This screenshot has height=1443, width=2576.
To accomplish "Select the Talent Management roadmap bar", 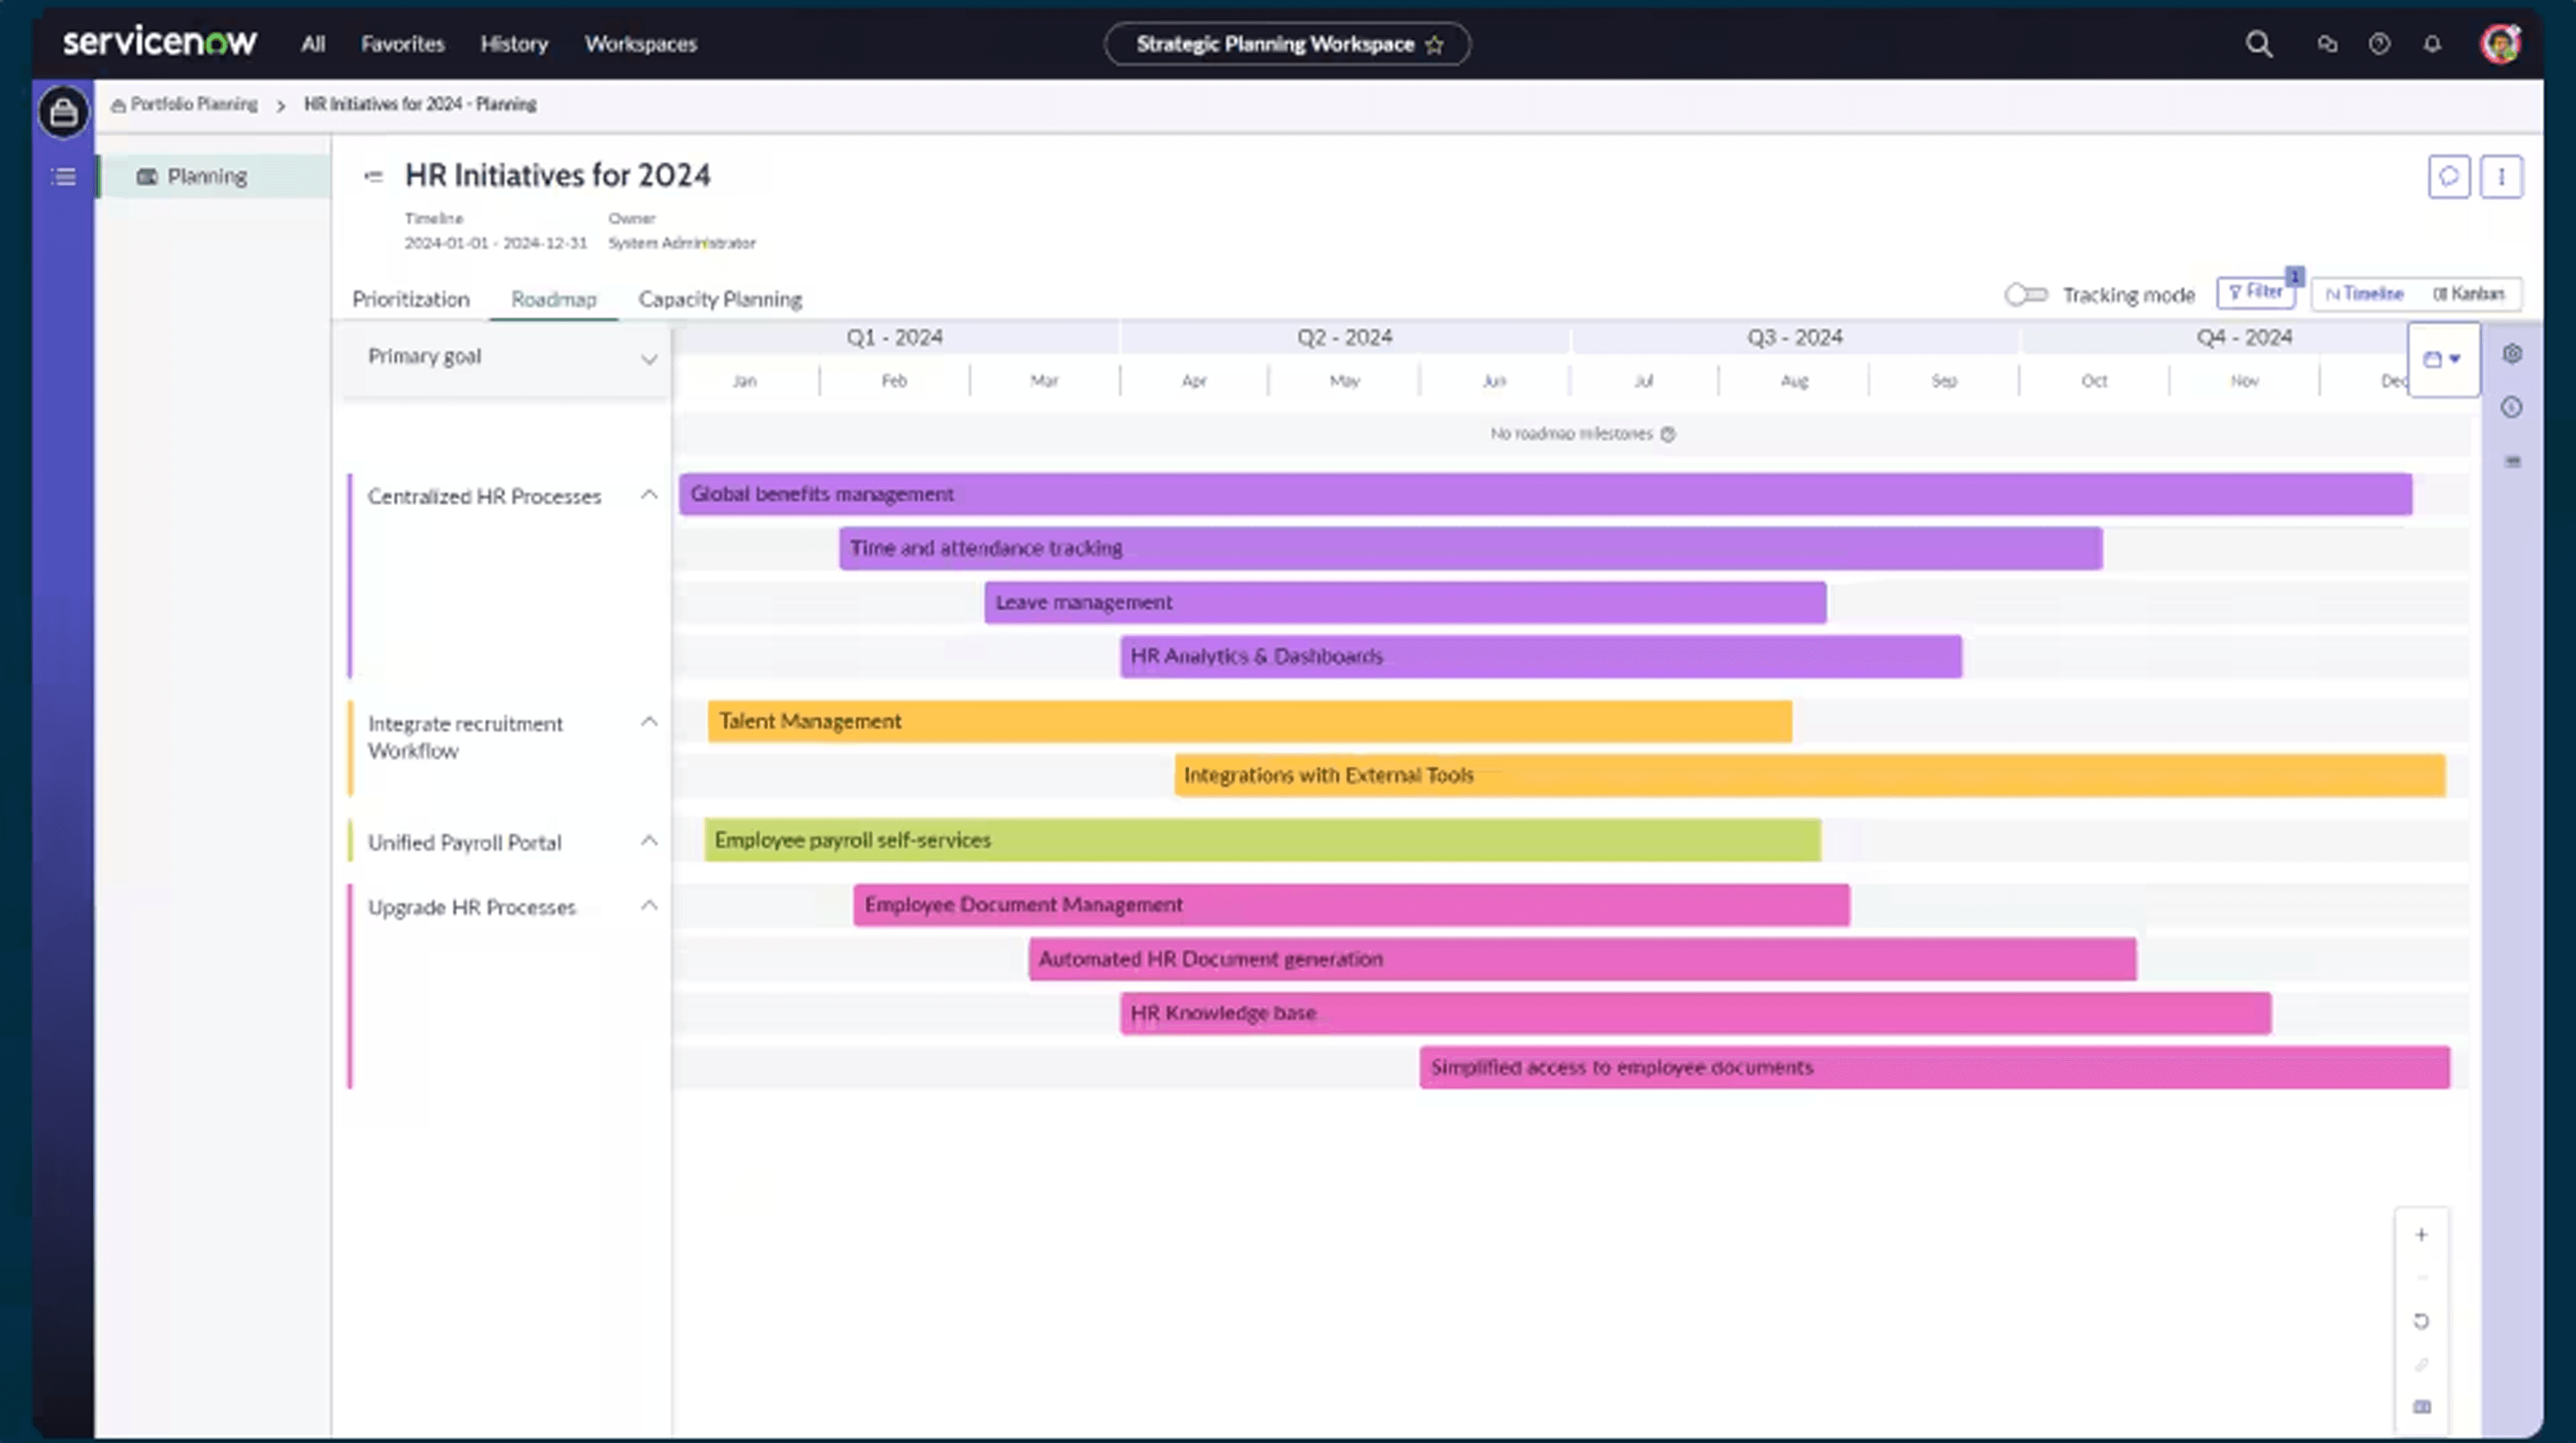I will pyautogui.click(x=1249, y=721).
